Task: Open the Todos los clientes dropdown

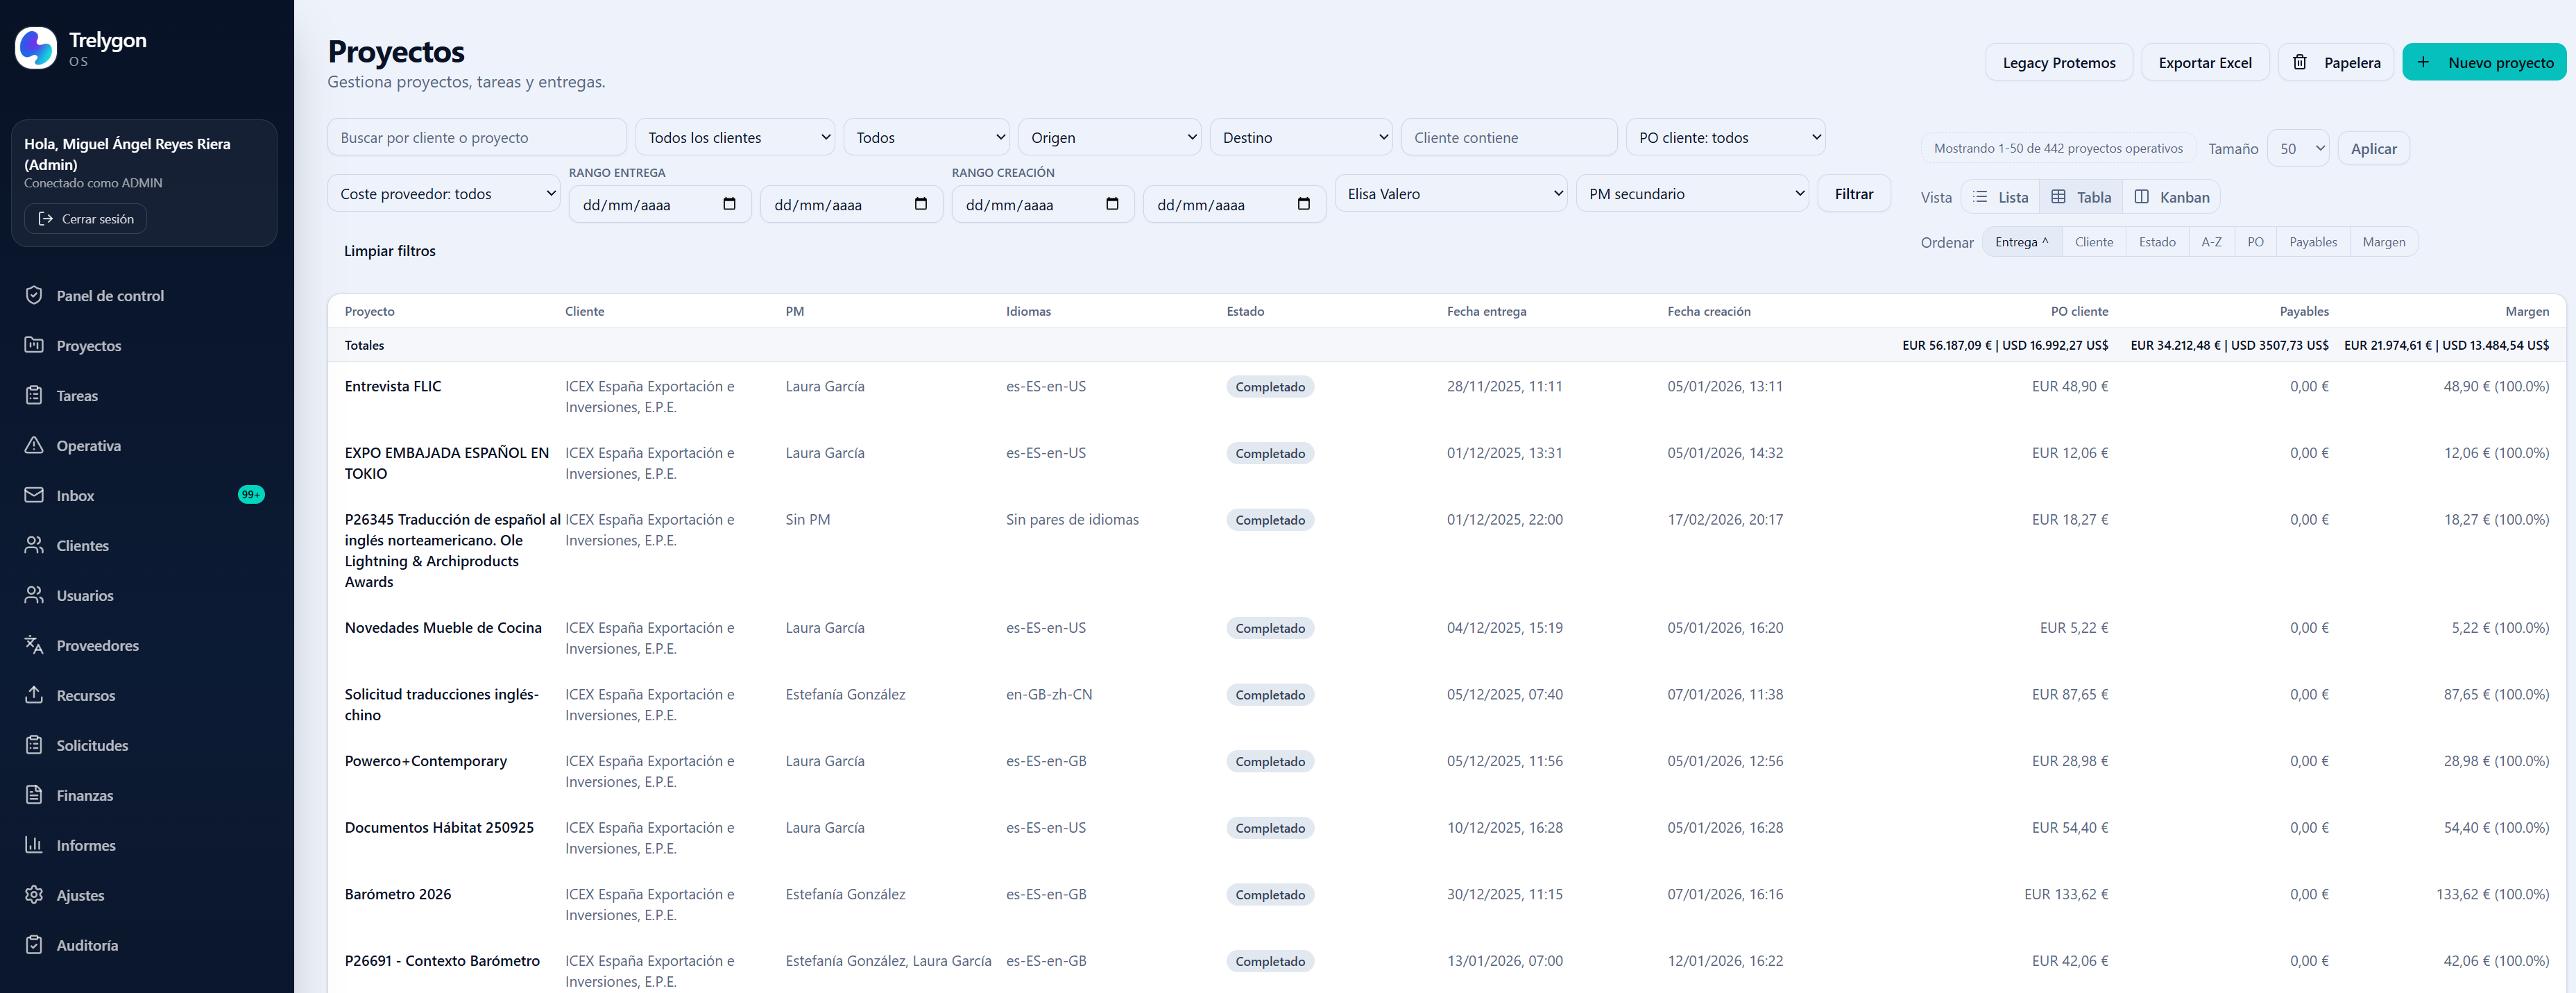Action: pos(735,137)
